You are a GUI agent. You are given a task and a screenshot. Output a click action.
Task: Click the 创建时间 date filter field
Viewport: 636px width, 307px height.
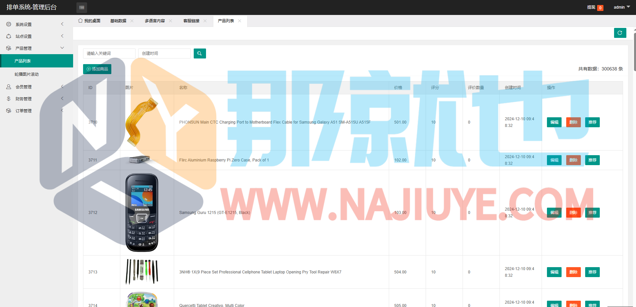click(164, 53)
